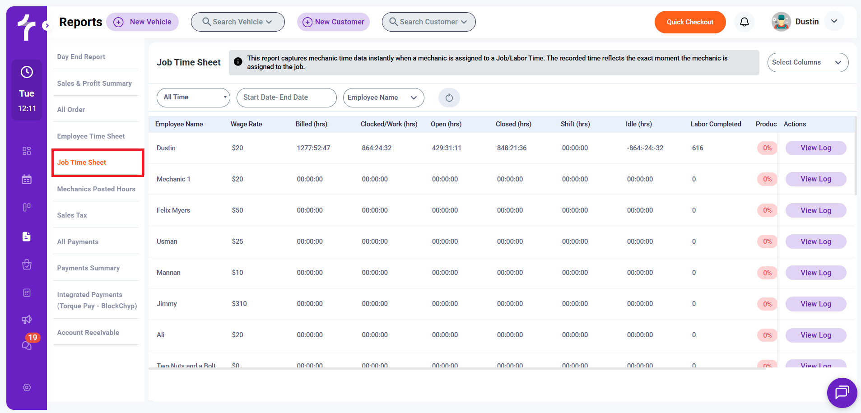Click the refresh filter icon
Image resolution: width=861 pixels, height=413 pixels.
(449, 98)
